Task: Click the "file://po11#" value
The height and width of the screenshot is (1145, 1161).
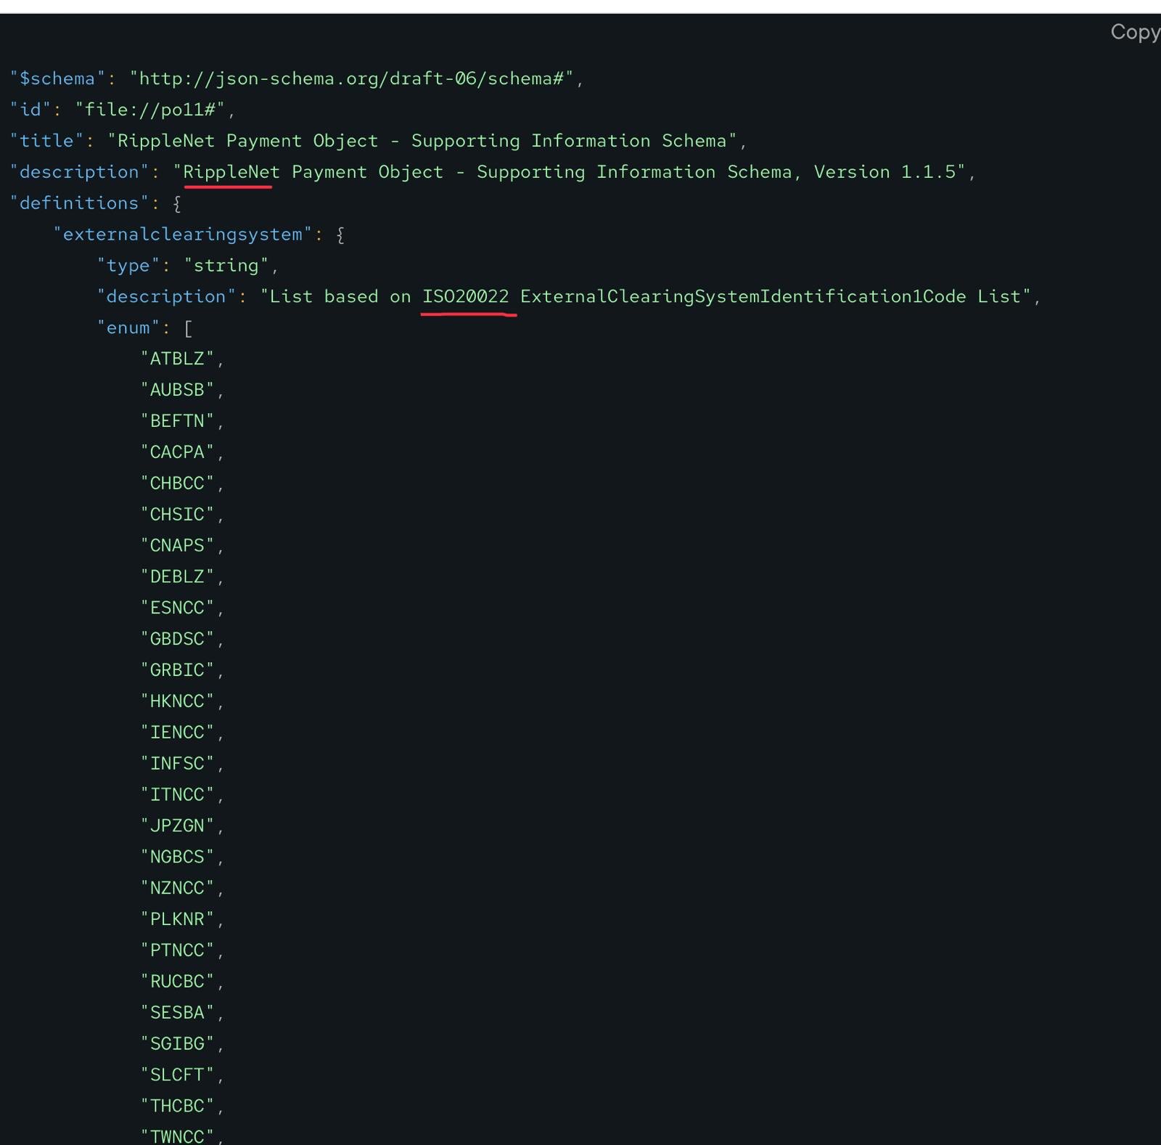Action: coord(151,110)
